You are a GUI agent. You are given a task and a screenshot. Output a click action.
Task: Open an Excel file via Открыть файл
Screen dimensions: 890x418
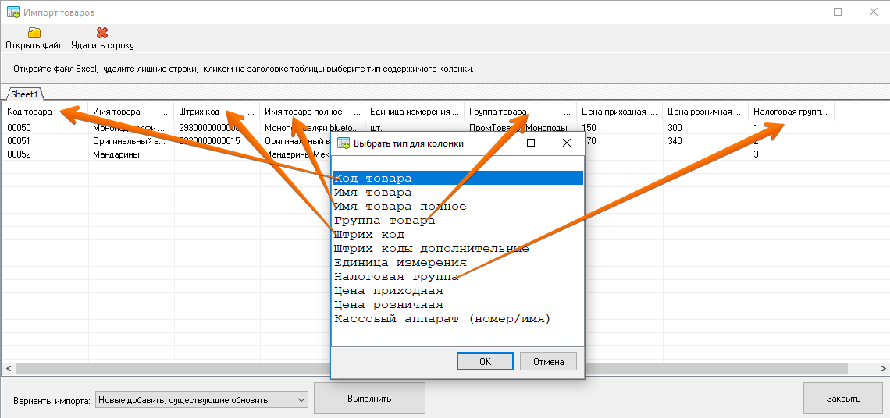(34, 38)
